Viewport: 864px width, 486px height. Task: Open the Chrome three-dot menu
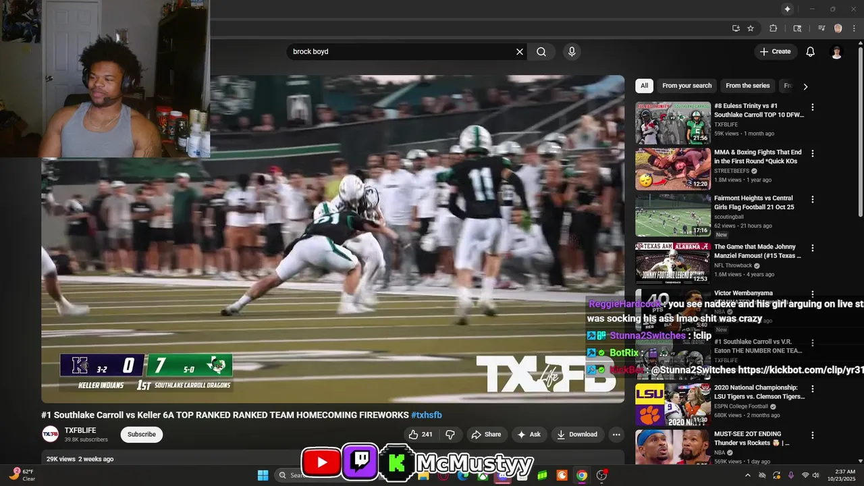point(853,28)
